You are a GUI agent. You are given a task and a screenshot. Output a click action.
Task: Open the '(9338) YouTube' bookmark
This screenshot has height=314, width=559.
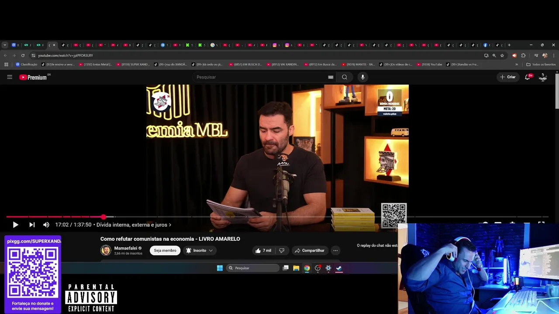429,65
